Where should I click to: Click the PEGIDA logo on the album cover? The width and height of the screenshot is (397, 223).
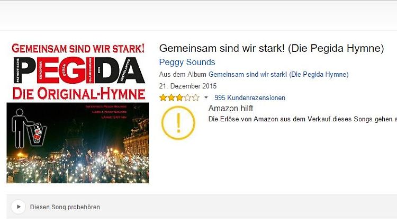click(78, 69)
